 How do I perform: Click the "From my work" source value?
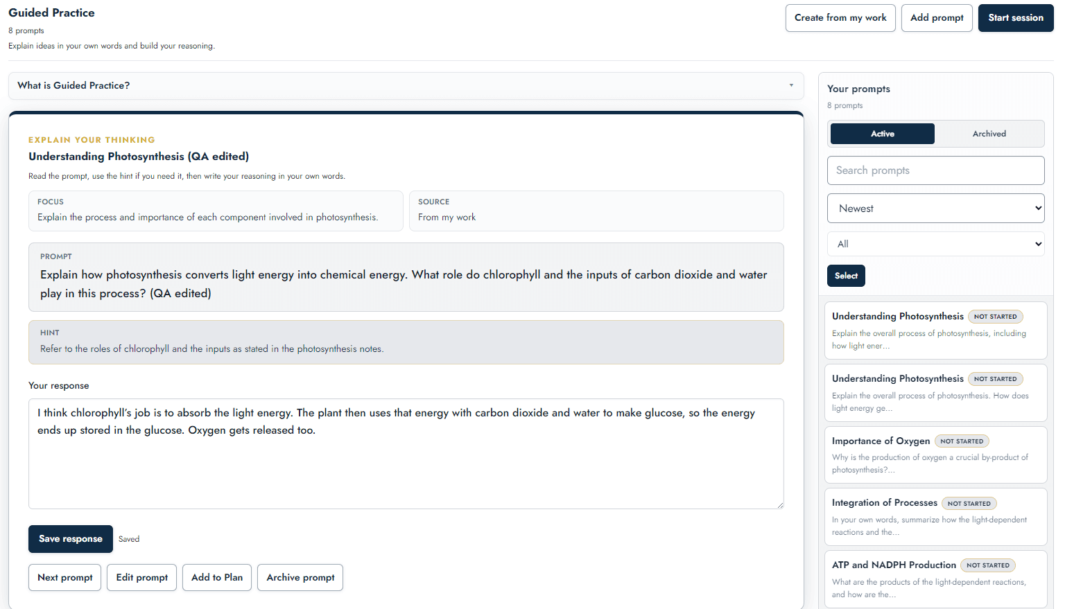pos(447,218)
